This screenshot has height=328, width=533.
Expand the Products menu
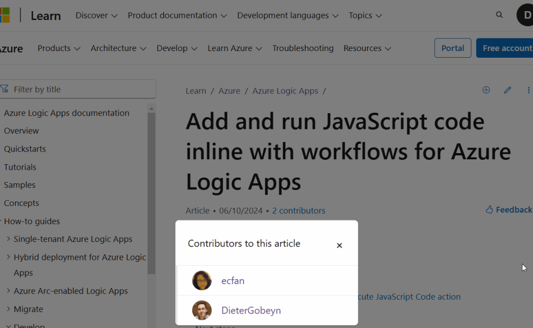(x=59, y=48)
